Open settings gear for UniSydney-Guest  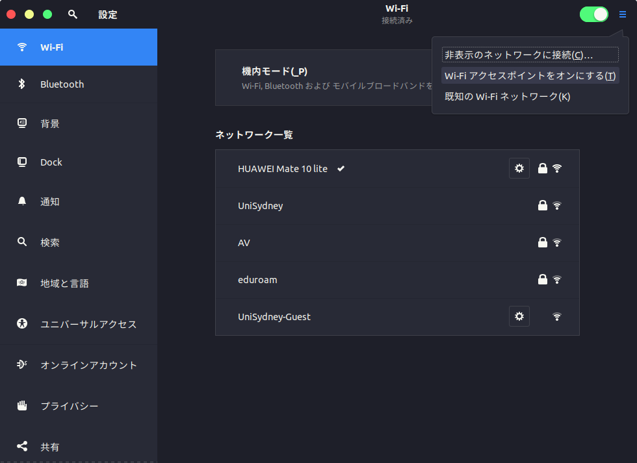[x=519, y=316]
